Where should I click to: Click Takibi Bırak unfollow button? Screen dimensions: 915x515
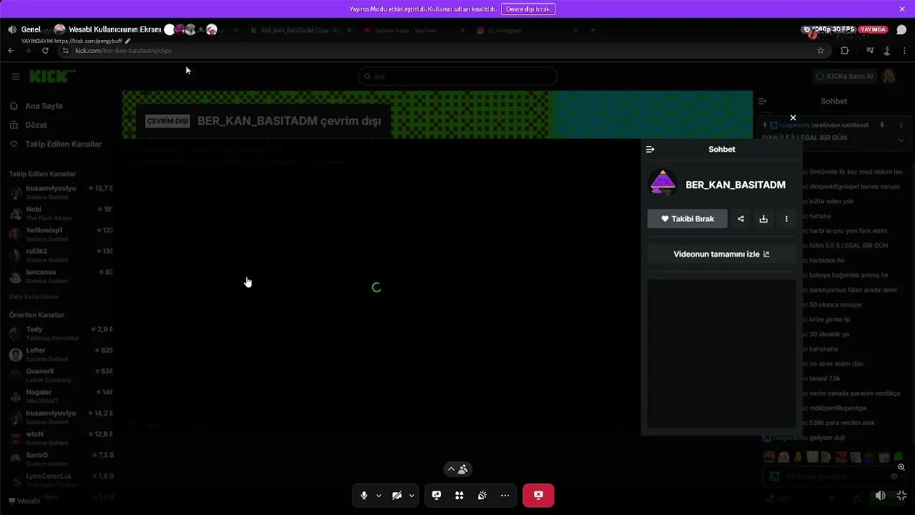(x=688, y=219)
